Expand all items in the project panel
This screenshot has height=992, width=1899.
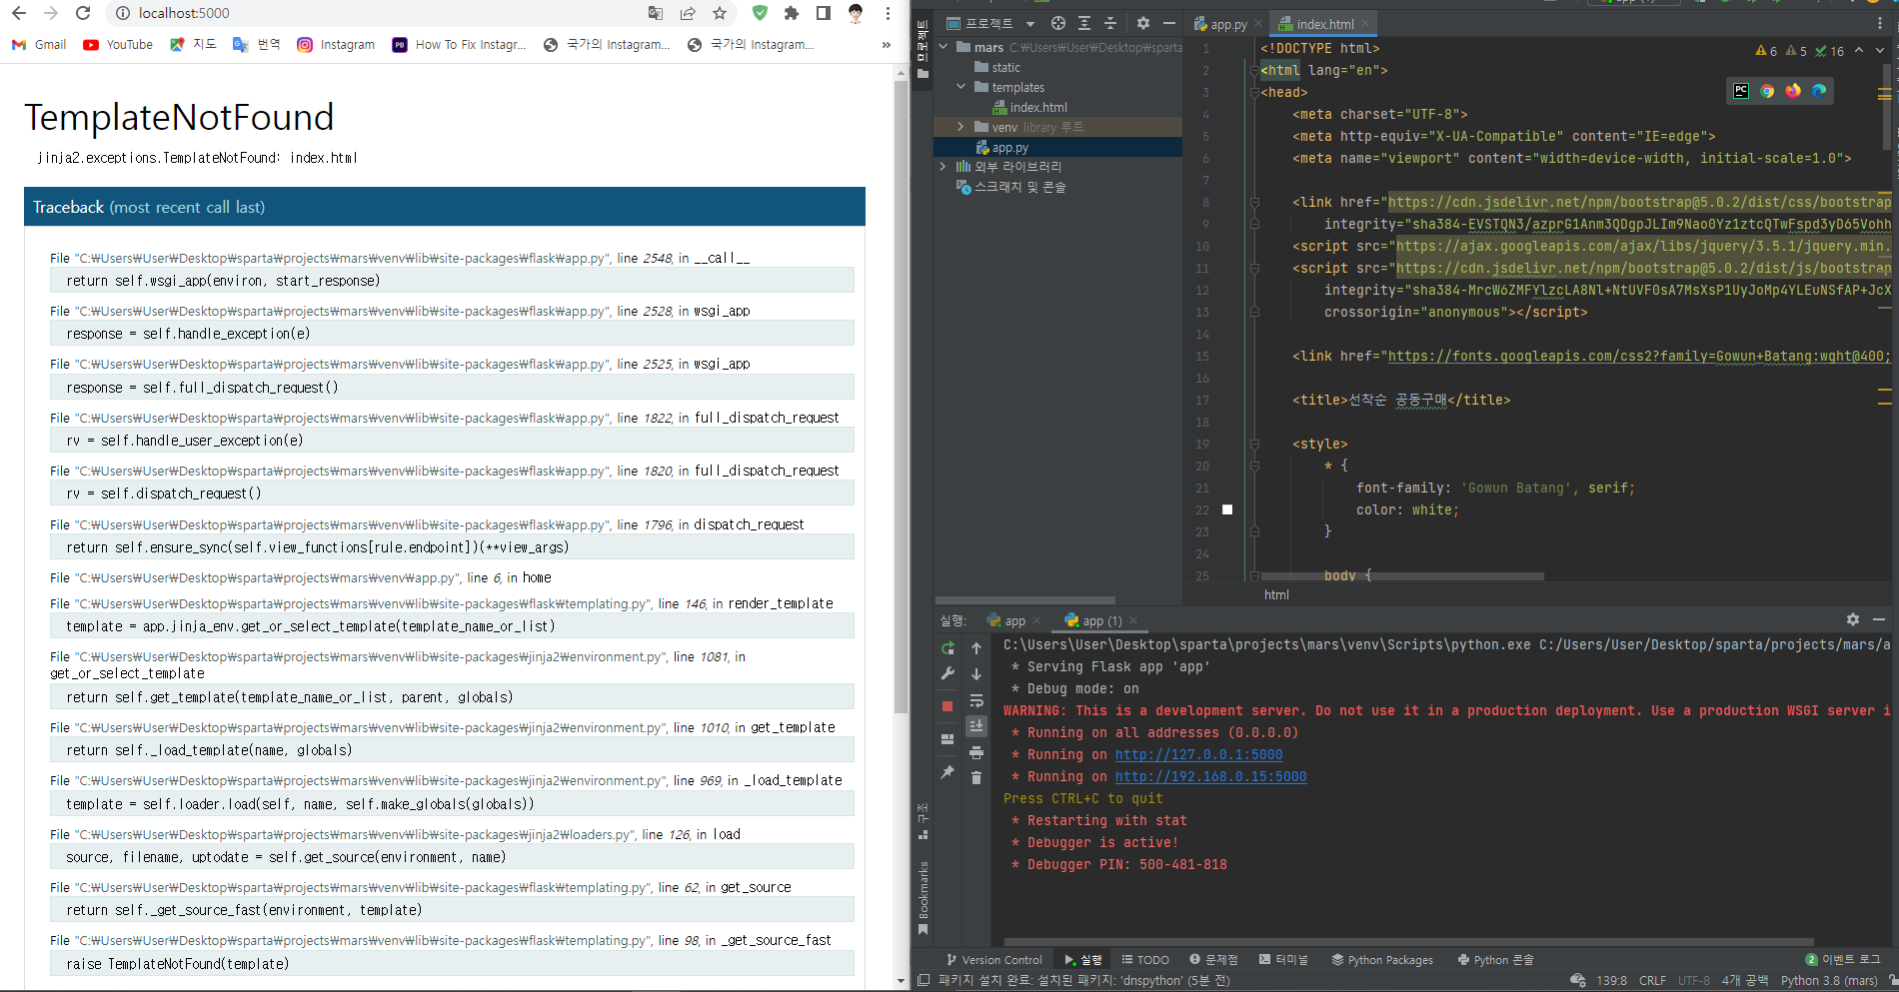click(x=1084, y=23)
